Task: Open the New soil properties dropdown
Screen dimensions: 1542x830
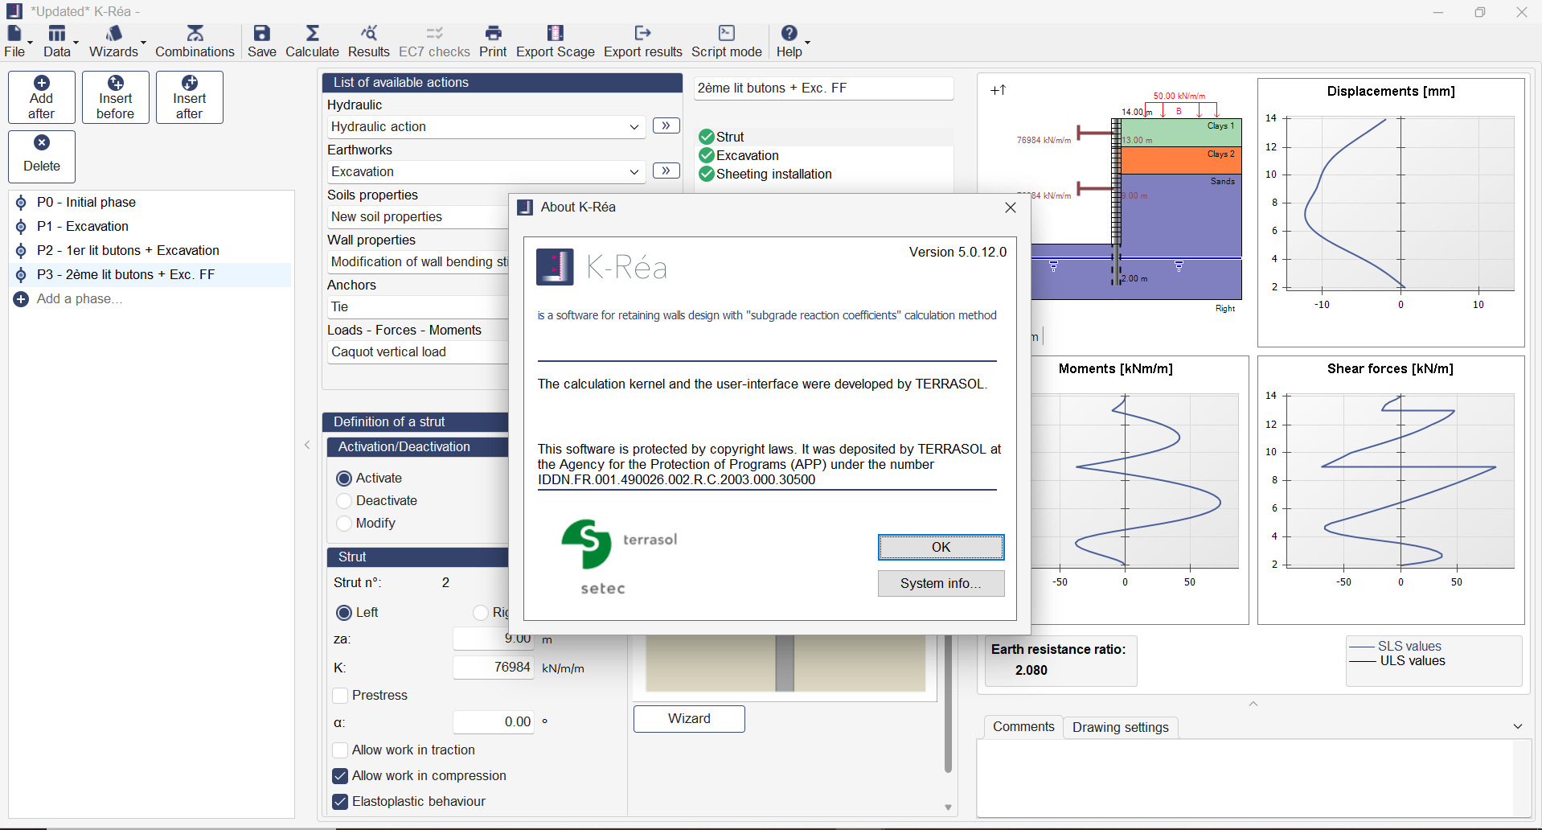Action: click(x=418, y=217)
